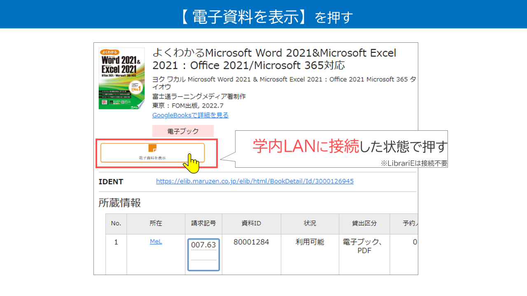This screenshot has width=527, height=296.
Task: Click the book title よくわかるMicrosoft Word 2021
Action: 274,59
